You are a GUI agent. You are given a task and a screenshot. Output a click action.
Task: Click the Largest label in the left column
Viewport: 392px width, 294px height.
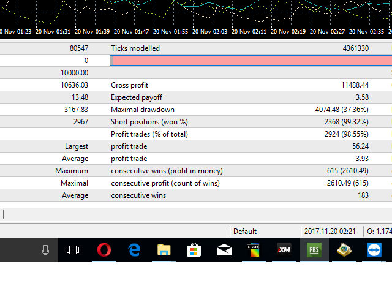77,146
